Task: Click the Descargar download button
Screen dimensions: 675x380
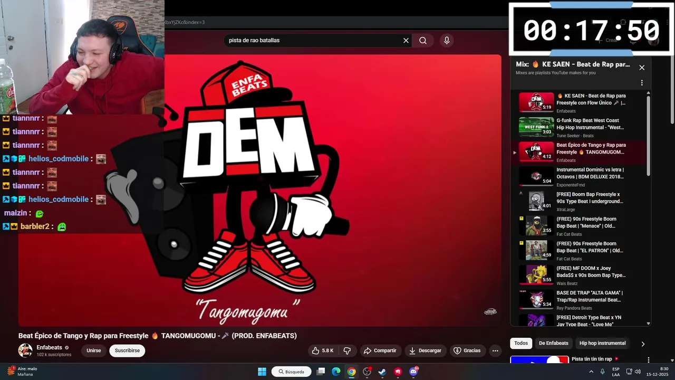Action: 425,350
